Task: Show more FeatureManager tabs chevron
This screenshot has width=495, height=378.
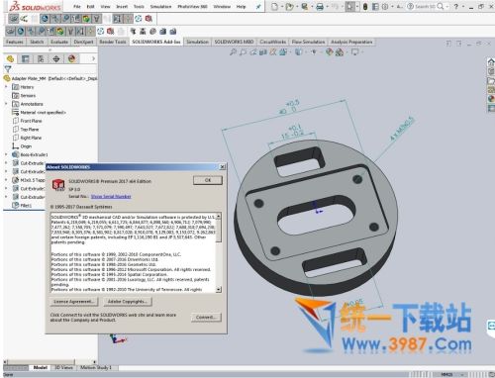Action: coord(93,58)
